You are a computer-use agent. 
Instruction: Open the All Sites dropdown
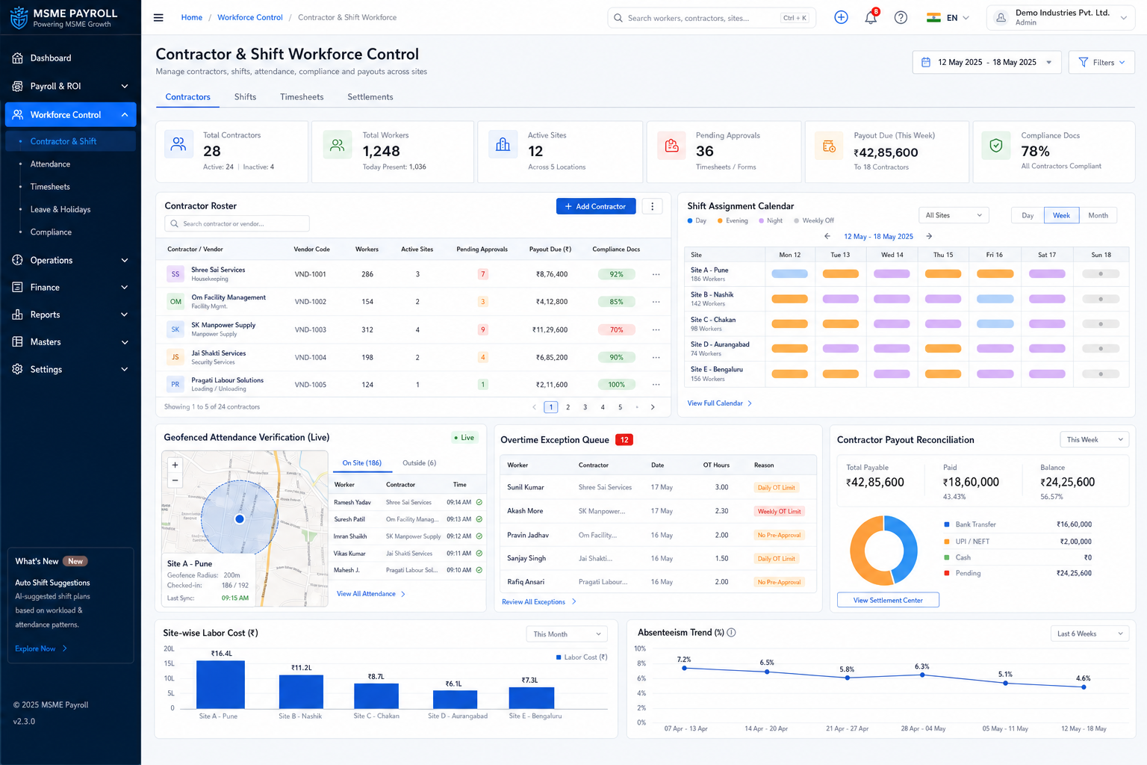coord(954,215)
